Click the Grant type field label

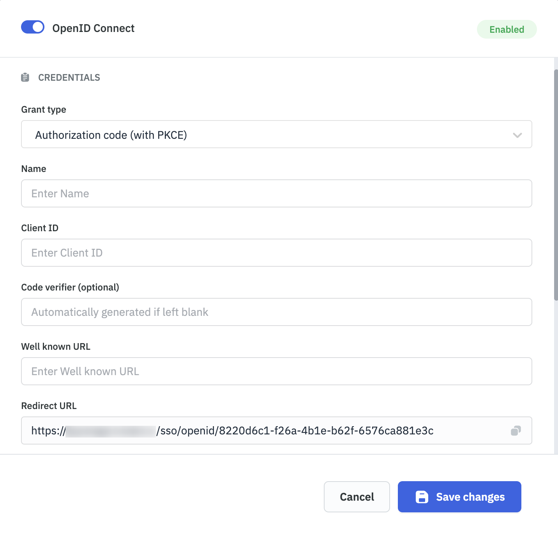(x=43, y=110)
